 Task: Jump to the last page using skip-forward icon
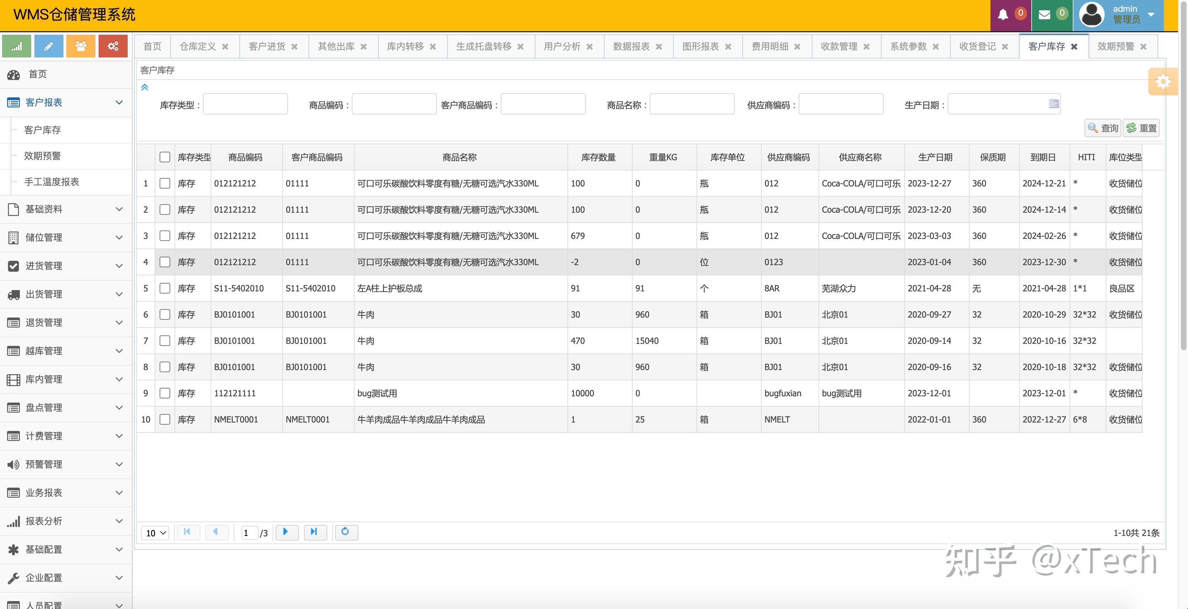tap(316, 532)
